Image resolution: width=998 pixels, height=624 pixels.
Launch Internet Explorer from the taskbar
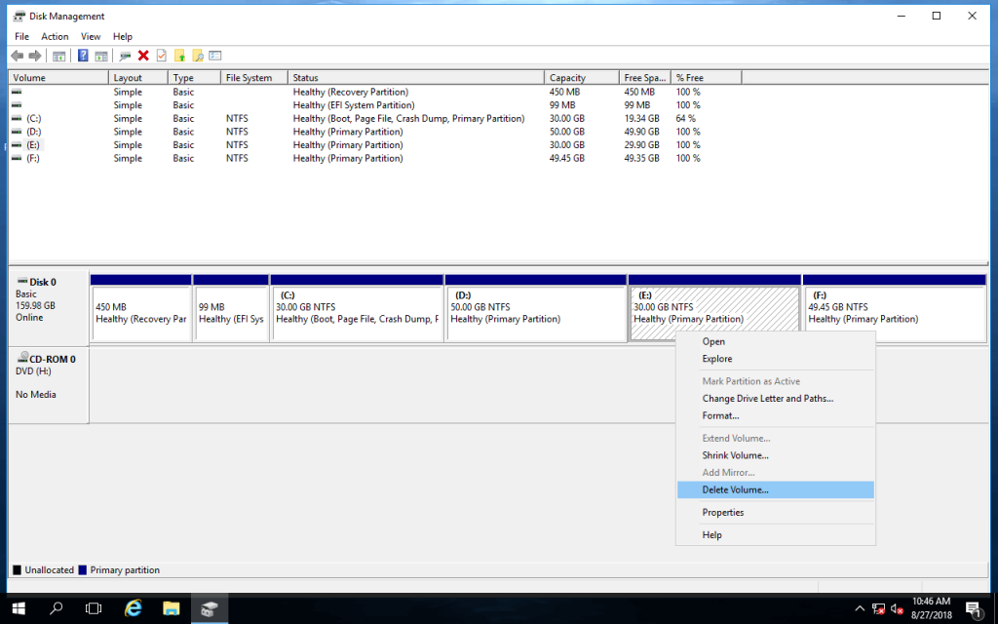click(x=134, y=608)
